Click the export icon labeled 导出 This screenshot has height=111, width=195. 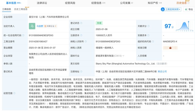point(189,9)
